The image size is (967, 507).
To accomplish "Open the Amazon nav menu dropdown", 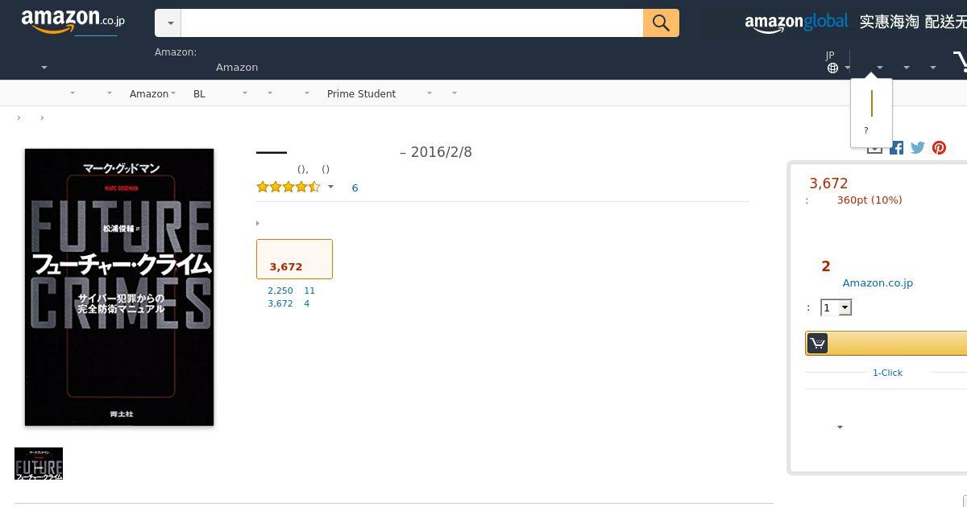I will [x=152, y=94].
